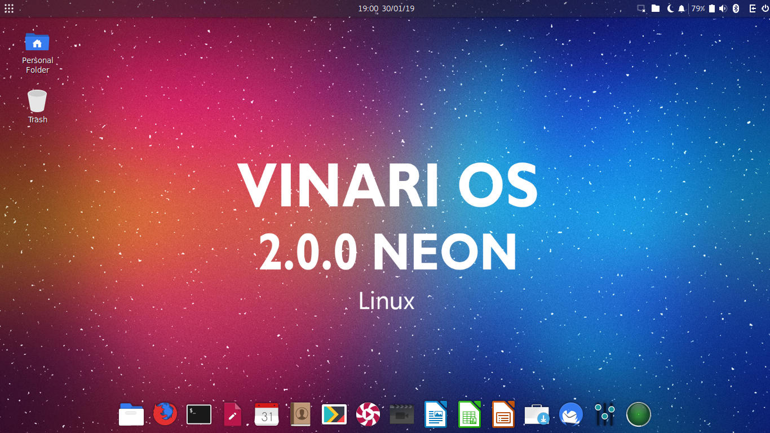Viewport: 770px width, 433px height.
Task: Open the settings sliders app
Action: (x=605, y=414)
